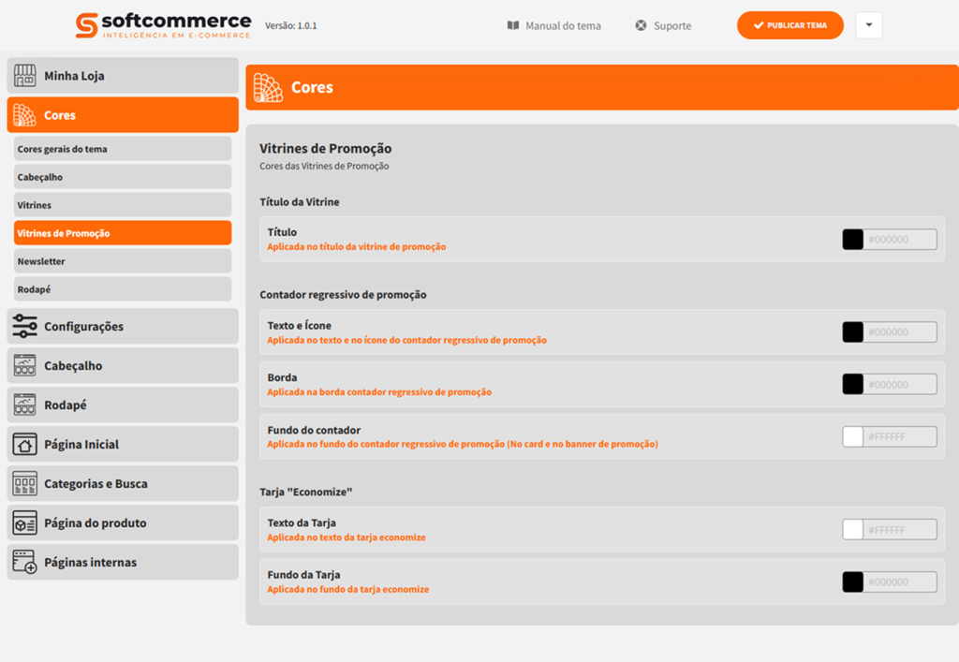Click the Título hex color input field
The image size is (959, 662).
click(x=900, y=240)
